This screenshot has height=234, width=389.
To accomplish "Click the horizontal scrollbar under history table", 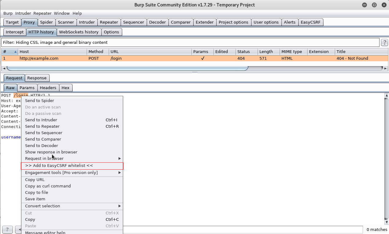I will (x=127, y=68).
